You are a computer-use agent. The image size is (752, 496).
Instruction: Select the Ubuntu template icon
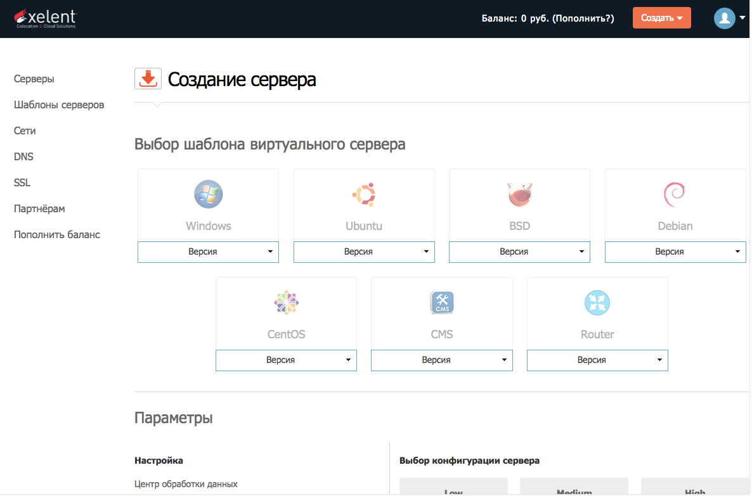tap(364, 194)
